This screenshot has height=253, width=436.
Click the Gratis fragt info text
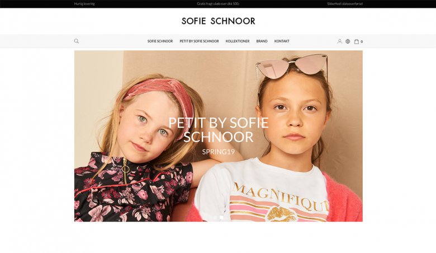[218, 4]
